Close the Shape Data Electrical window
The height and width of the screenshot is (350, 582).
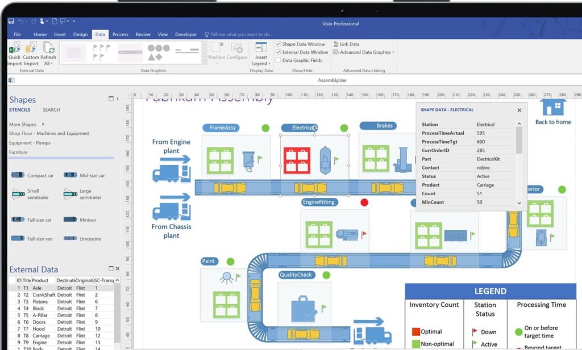click(518, 110)
